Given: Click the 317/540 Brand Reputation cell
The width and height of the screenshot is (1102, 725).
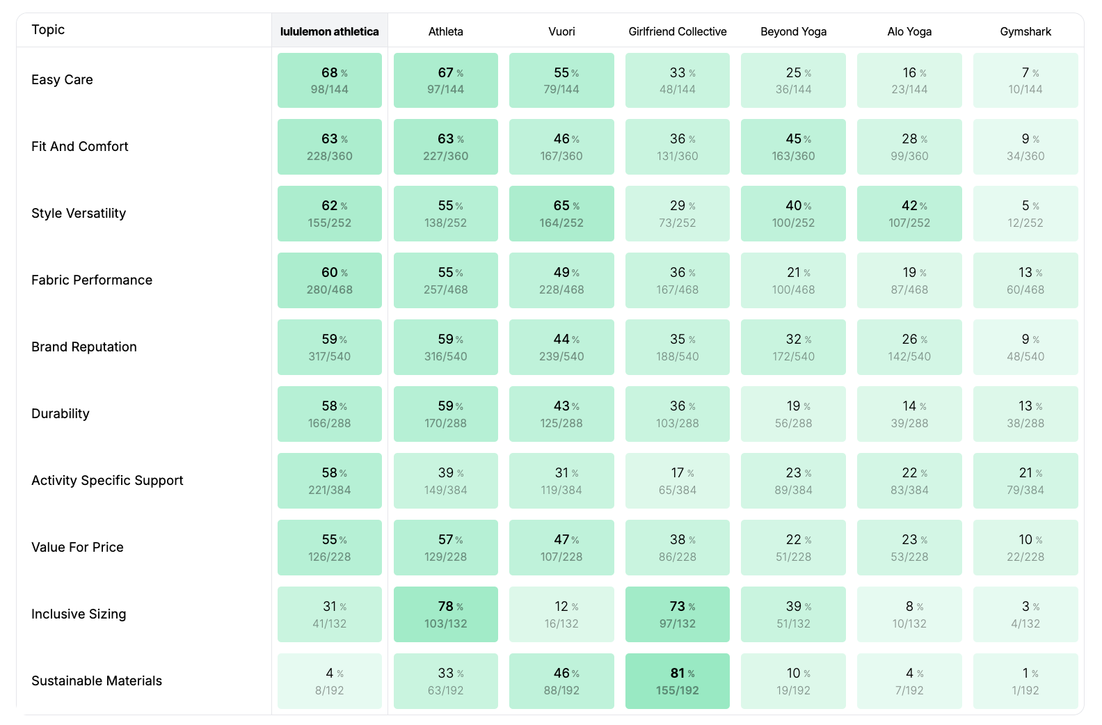Looking at the screenshot, I should [x=330, y=347].
